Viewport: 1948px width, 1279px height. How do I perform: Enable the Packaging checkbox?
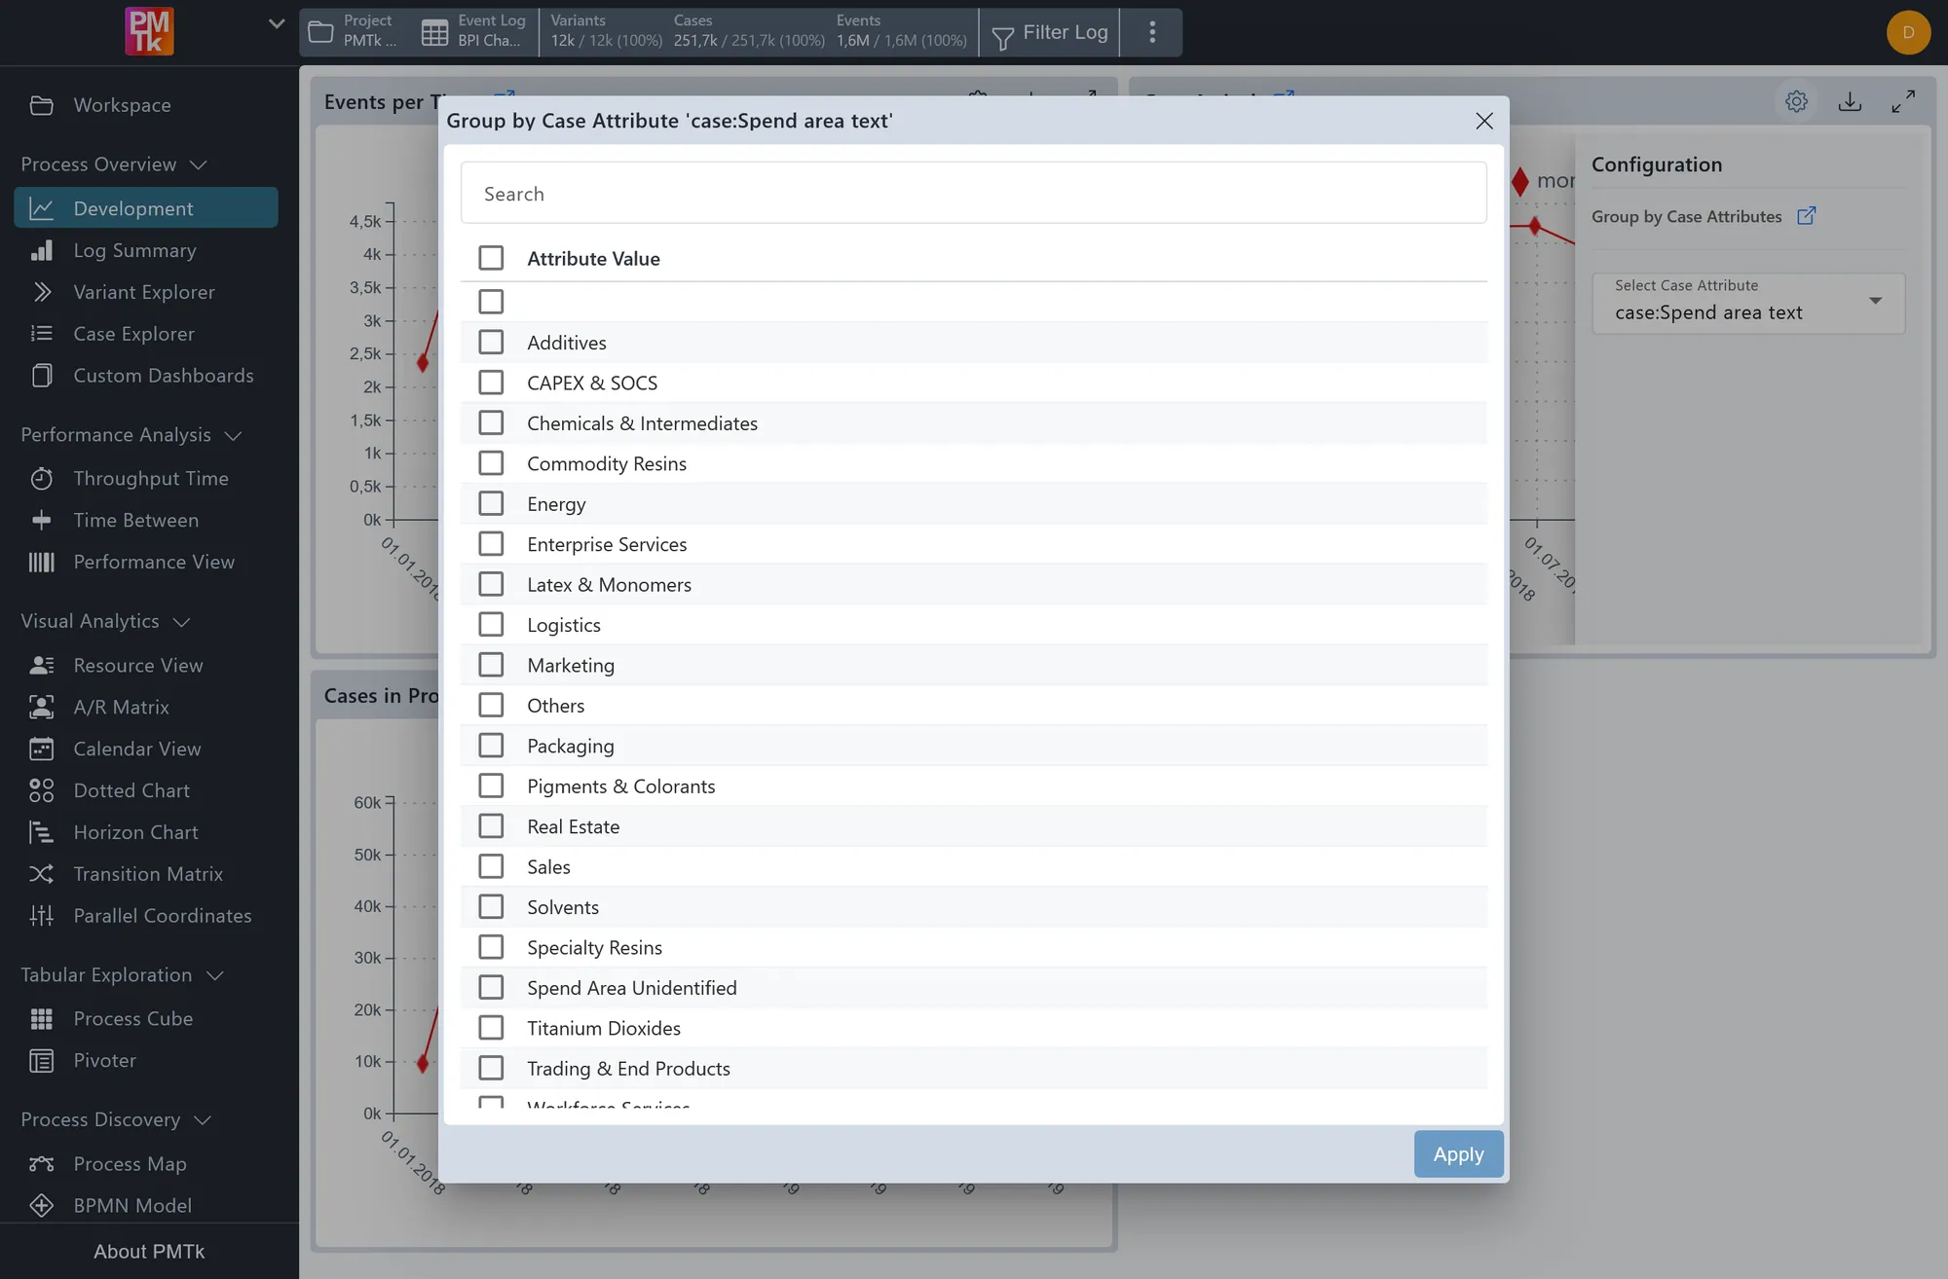coord(491,746)
